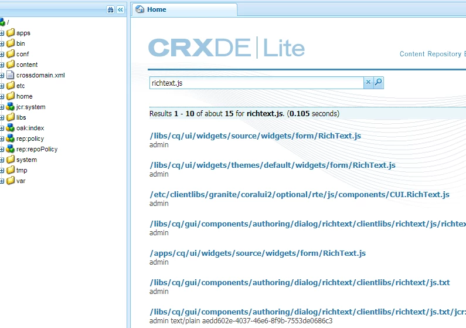
Task: Open /libs/cq/ui/widgets/source/widgets/form/RichText.js result
Action: [256, 136]
